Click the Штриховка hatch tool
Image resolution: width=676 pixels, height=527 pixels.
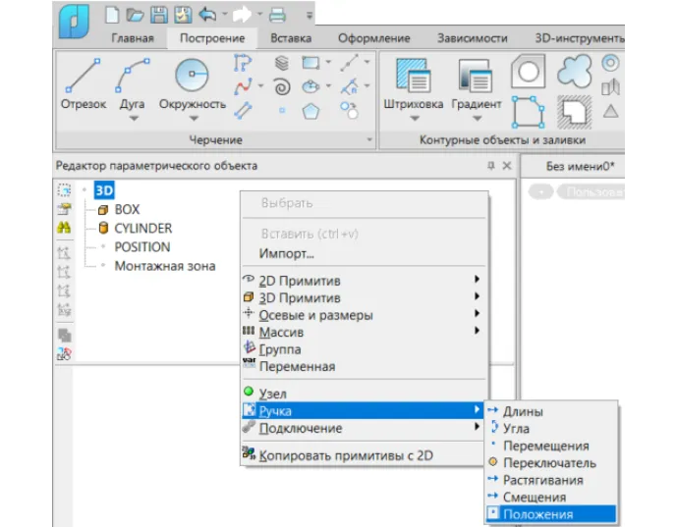pyautogui.click(x=413, y=85)
